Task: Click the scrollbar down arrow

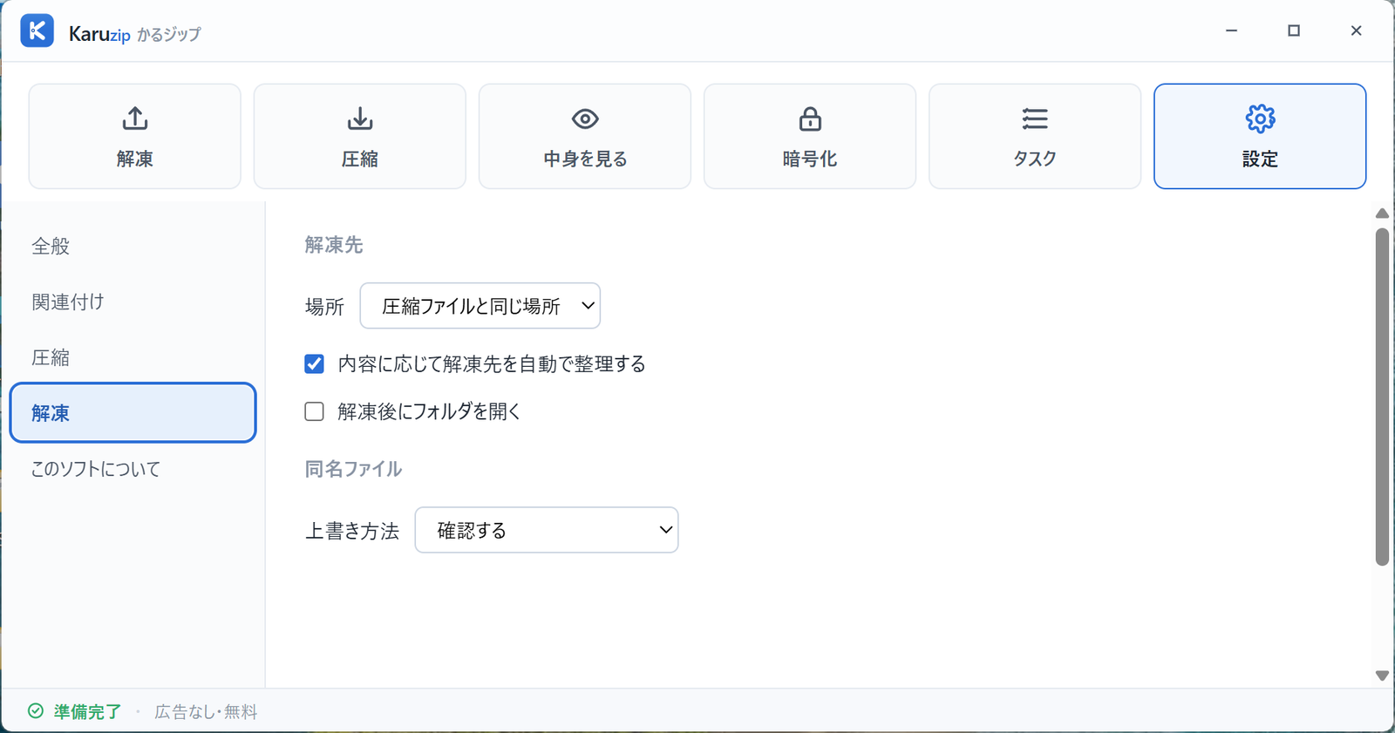Action: click(1382, 675)
